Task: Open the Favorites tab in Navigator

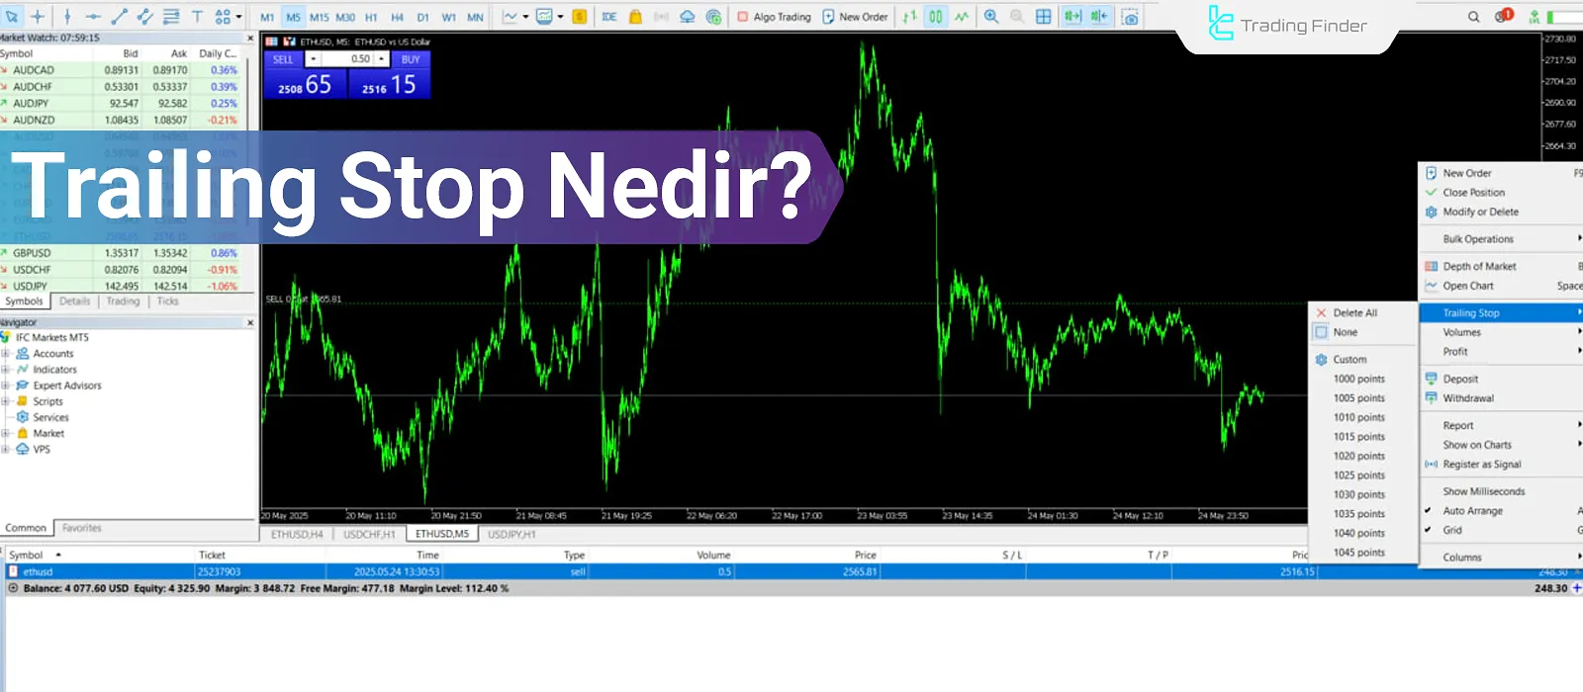Action: pyautogui.click(x=82, y=528)
